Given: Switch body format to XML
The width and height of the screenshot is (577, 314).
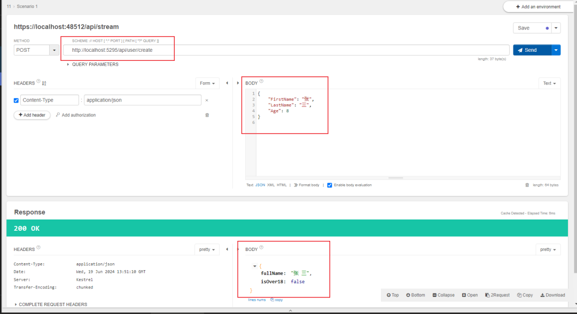Looking at the screenshot, I should [270, 185].
